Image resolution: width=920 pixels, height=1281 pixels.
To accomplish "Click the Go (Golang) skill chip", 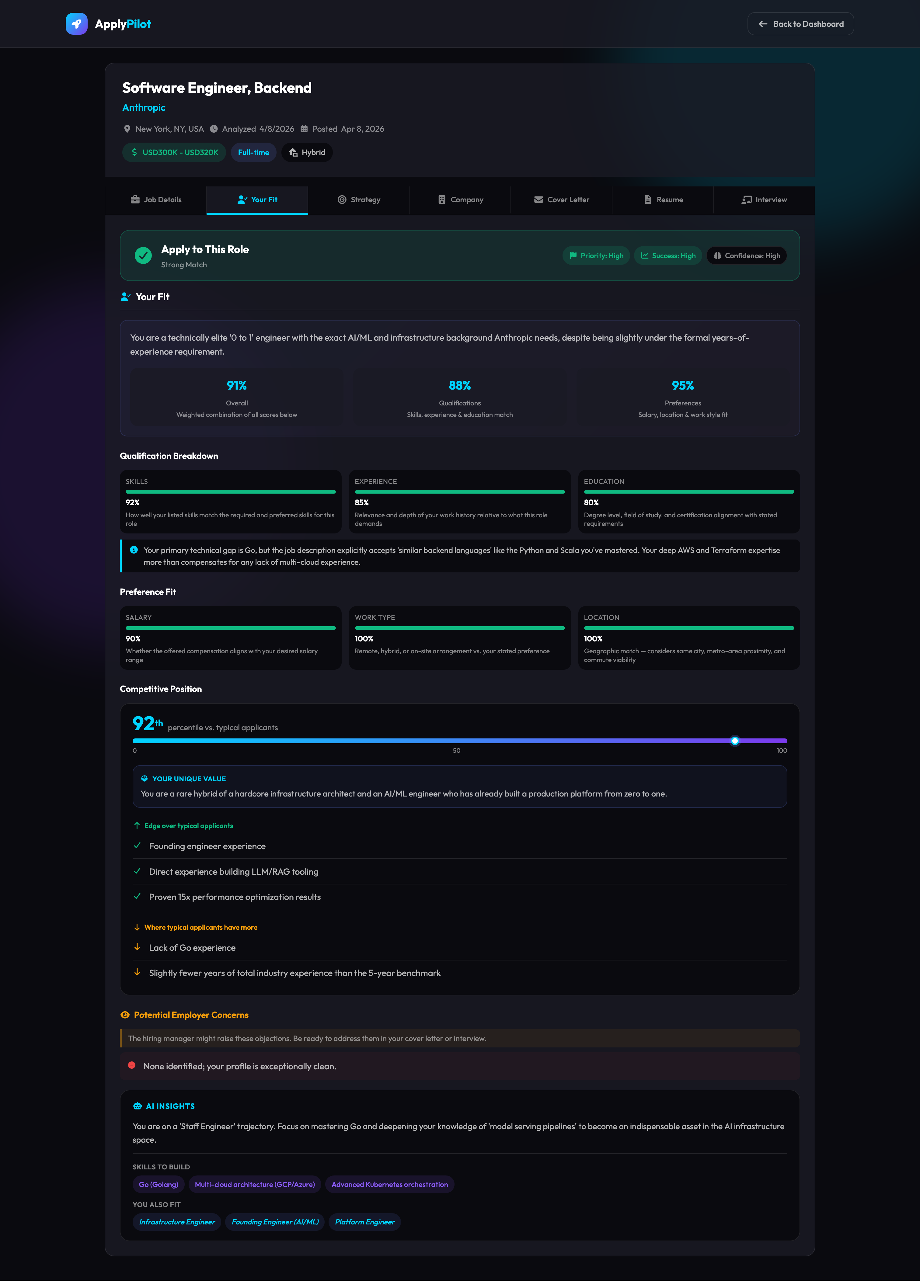I will pos(159,1184).
